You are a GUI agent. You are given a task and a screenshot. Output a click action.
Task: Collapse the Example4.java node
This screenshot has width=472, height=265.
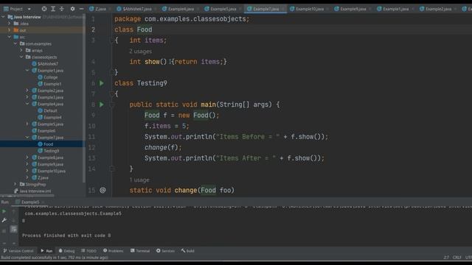27,104
